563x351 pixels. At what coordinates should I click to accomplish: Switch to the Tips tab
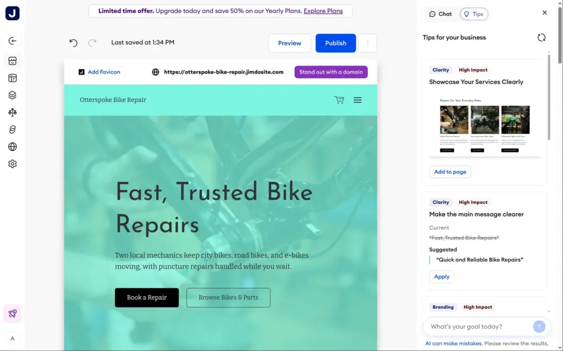473,14
